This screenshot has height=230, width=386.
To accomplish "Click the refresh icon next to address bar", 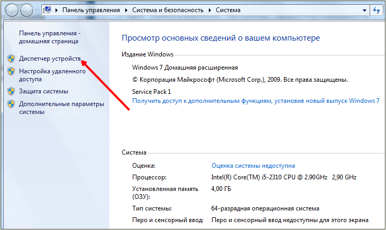I will [376, 11].
